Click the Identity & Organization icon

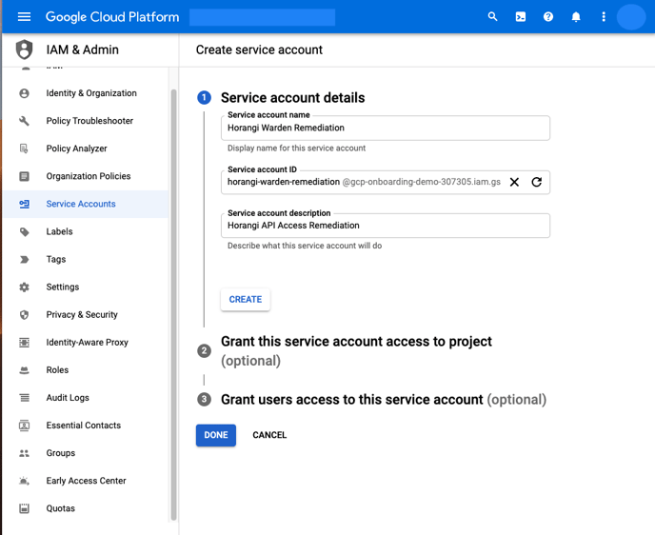[24, 93]
